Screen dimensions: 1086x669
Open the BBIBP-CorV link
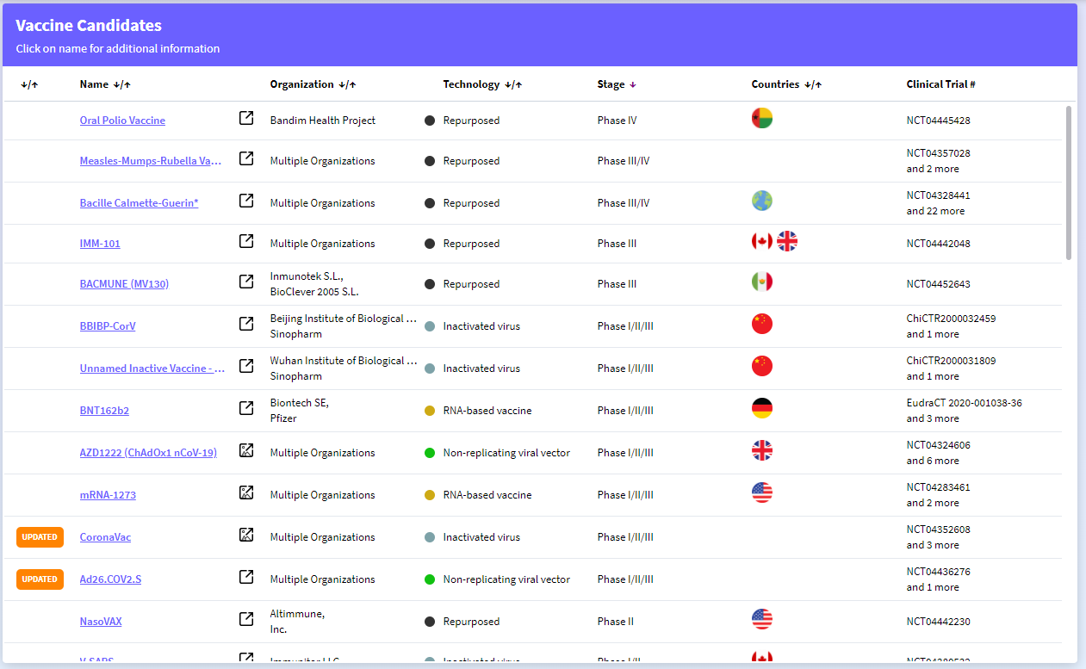click(x=108, y=326)
